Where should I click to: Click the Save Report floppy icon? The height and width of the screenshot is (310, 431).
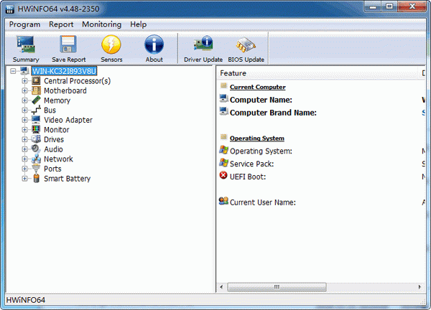(x=68, y=49)
